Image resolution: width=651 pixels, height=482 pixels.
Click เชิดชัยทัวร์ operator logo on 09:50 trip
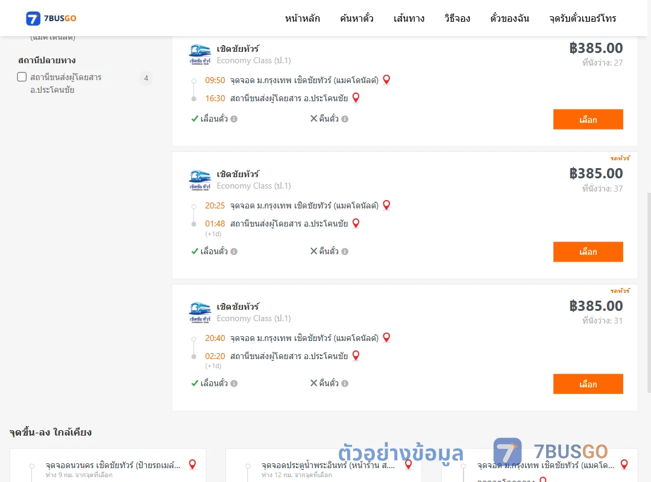point(200,55)
